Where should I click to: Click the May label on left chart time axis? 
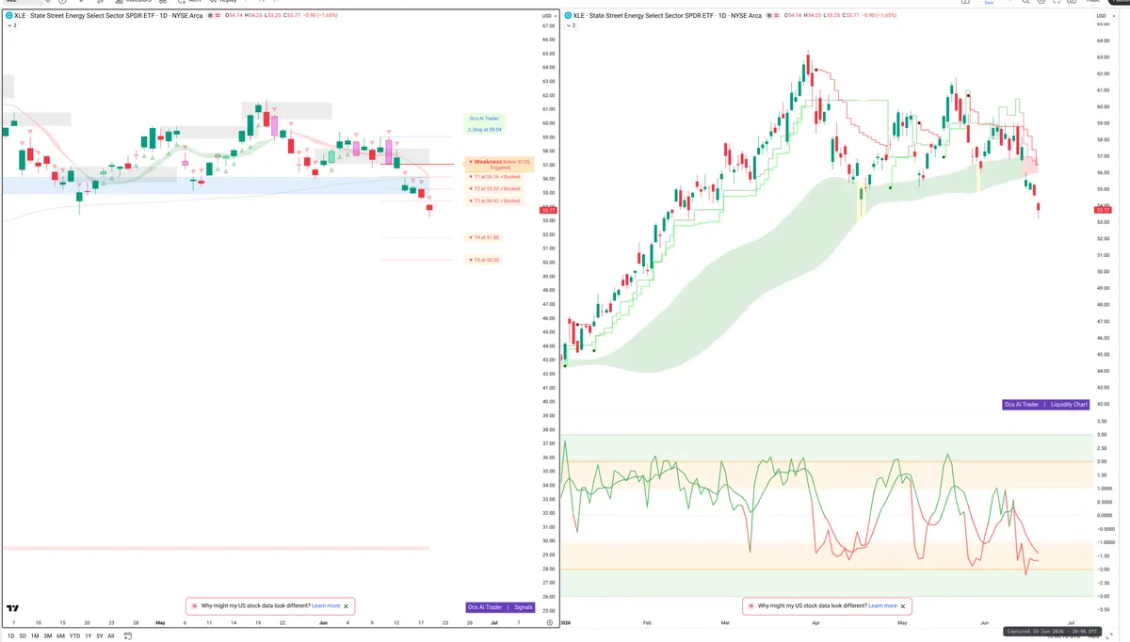pyautogui.click(x=160, y=623)
